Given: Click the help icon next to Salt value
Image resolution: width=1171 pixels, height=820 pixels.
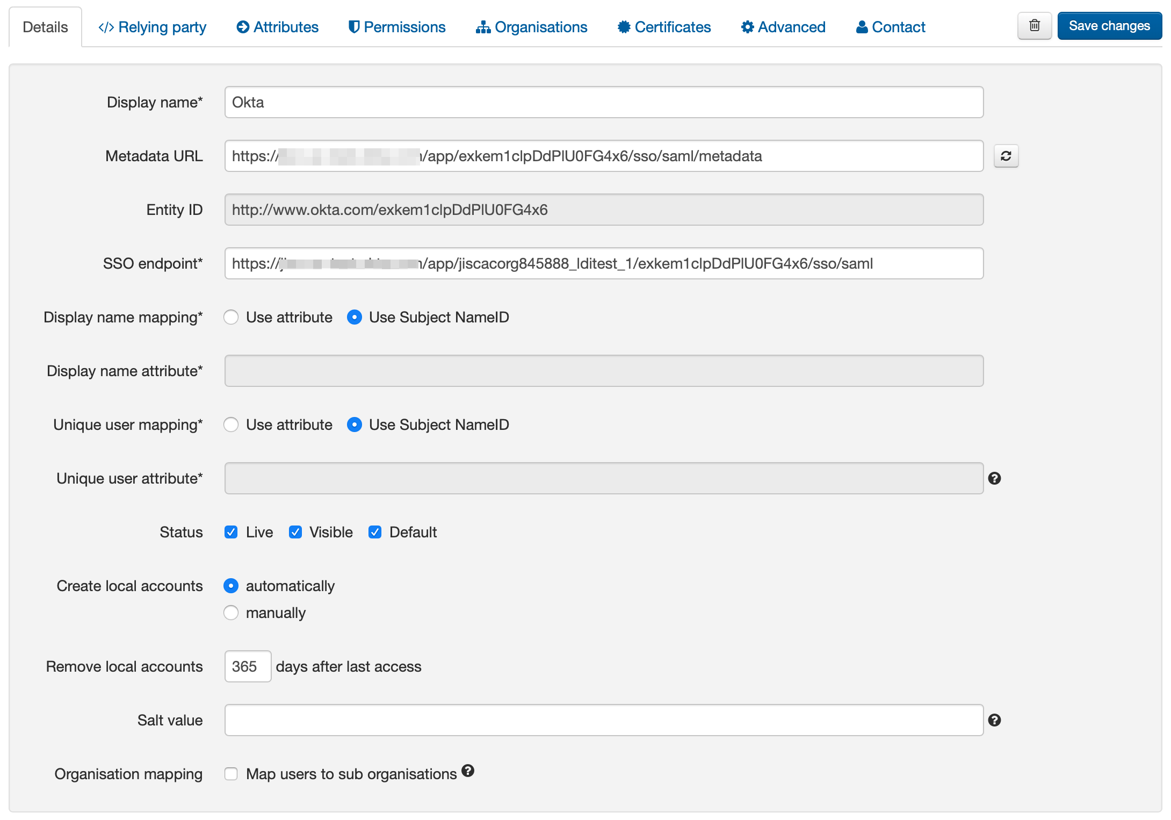Looking at the screenshot, I should (x=995, y=720).
